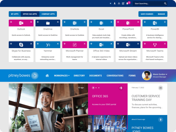
Task: Switch to the Company Apps tab
Action: pos(48,14)
